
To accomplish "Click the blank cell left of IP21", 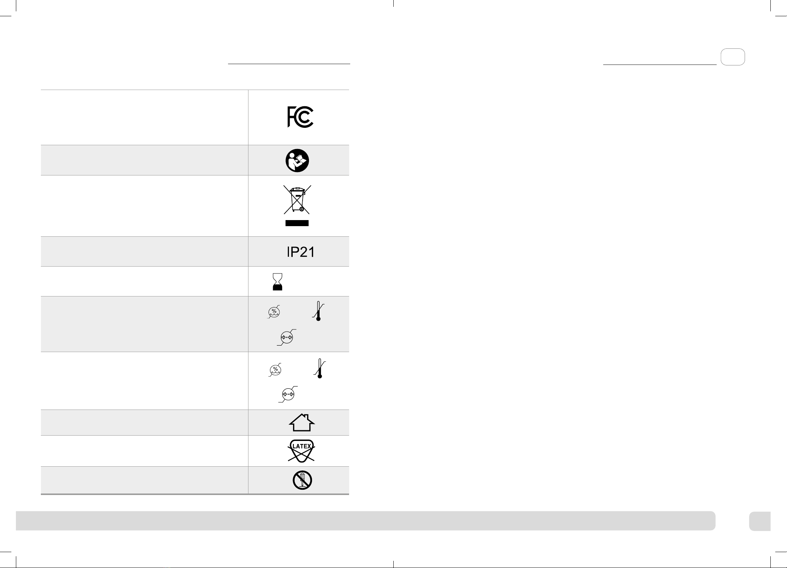I will 144,251.
